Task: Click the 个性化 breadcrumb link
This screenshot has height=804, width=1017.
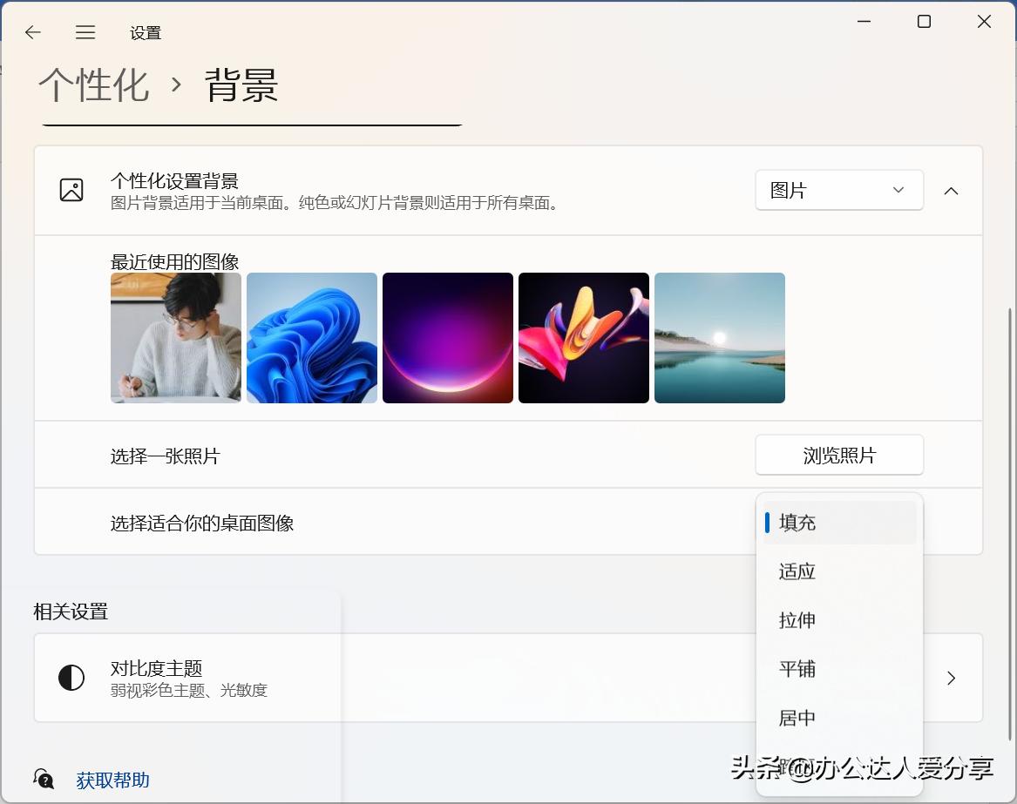Action: [x=93, y=87]
